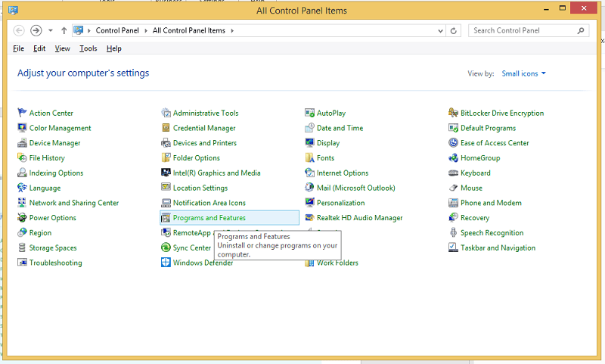The width and height of the screenshot is (605, 364).
Task: Open the Personalization link
Action: point(340,203)
